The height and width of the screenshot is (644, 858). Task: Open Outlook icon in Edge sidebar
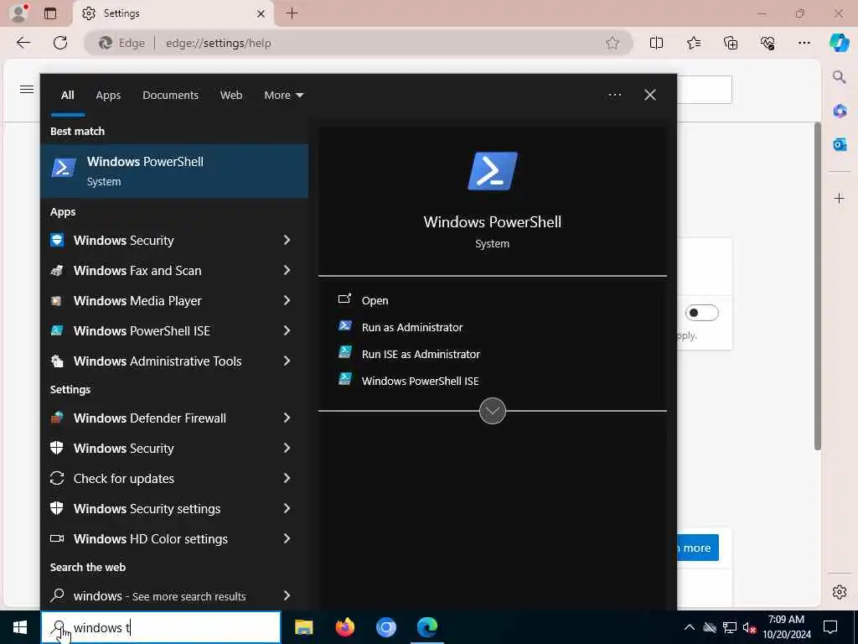click(x=840, y=144)
